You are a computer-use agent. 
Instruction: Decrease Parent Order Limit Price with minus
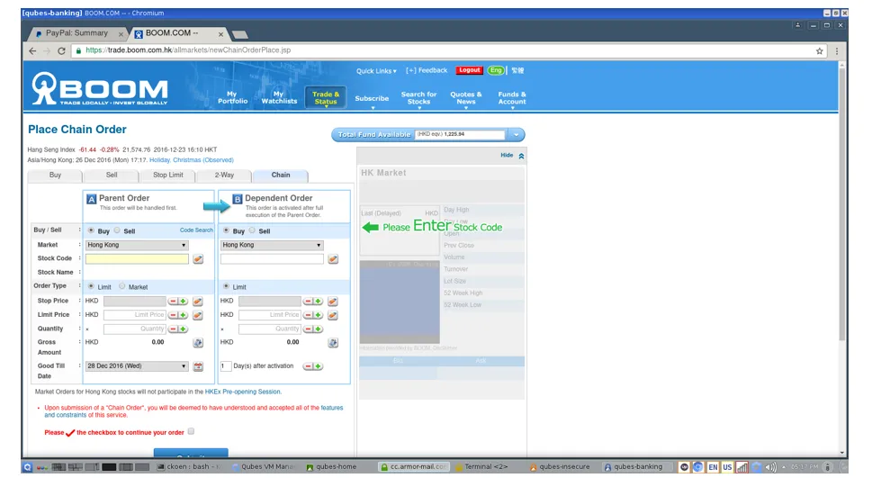tap(173, 315)
